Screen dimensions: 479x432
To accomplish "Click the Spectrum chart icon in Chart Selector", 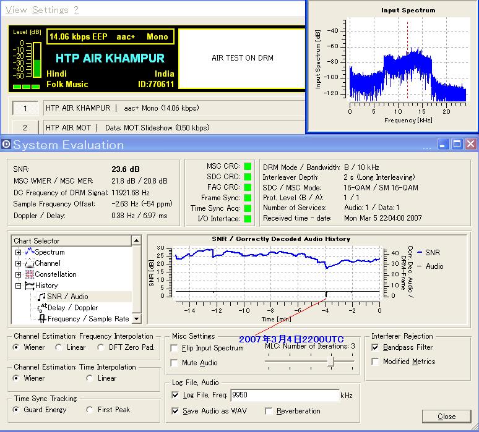I will click(x=29, y=252).
